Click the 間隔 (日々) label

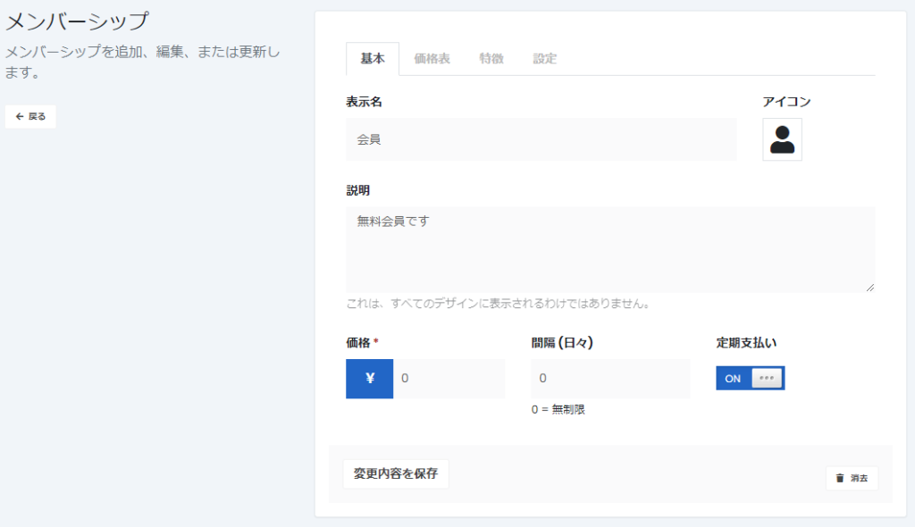[x=562, y=342]
